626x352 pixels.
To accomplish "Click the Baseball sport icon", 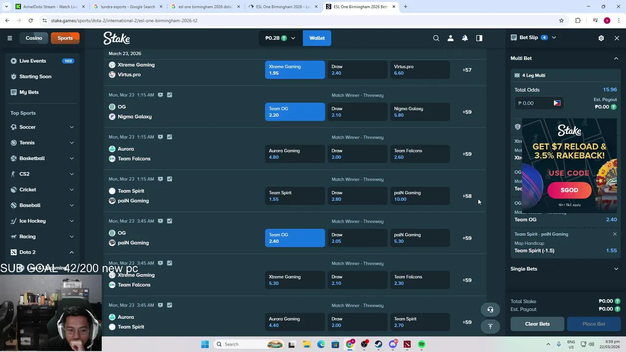I will point(14,205).
